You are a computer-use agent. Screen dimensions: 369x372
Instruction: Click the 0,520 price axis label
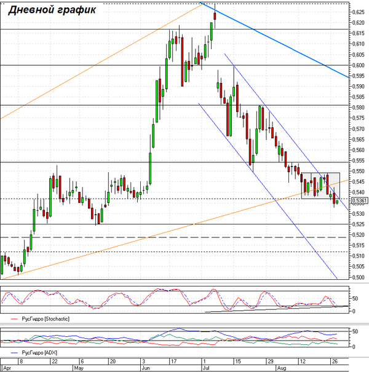358,235
